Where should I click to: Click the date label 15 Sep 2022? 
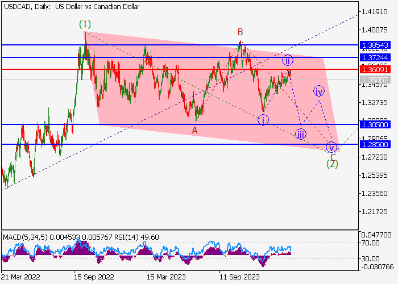point(94,277)
